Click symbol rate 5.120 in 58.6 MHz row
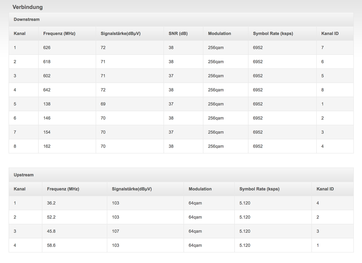This screenshot has height=263, width=362. coord(245,245)
